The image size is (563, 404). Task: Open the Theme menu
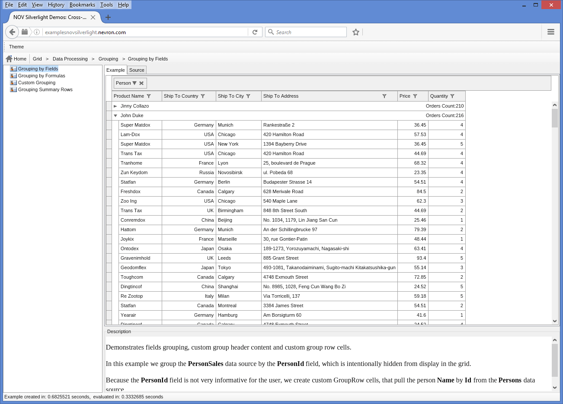16,47
